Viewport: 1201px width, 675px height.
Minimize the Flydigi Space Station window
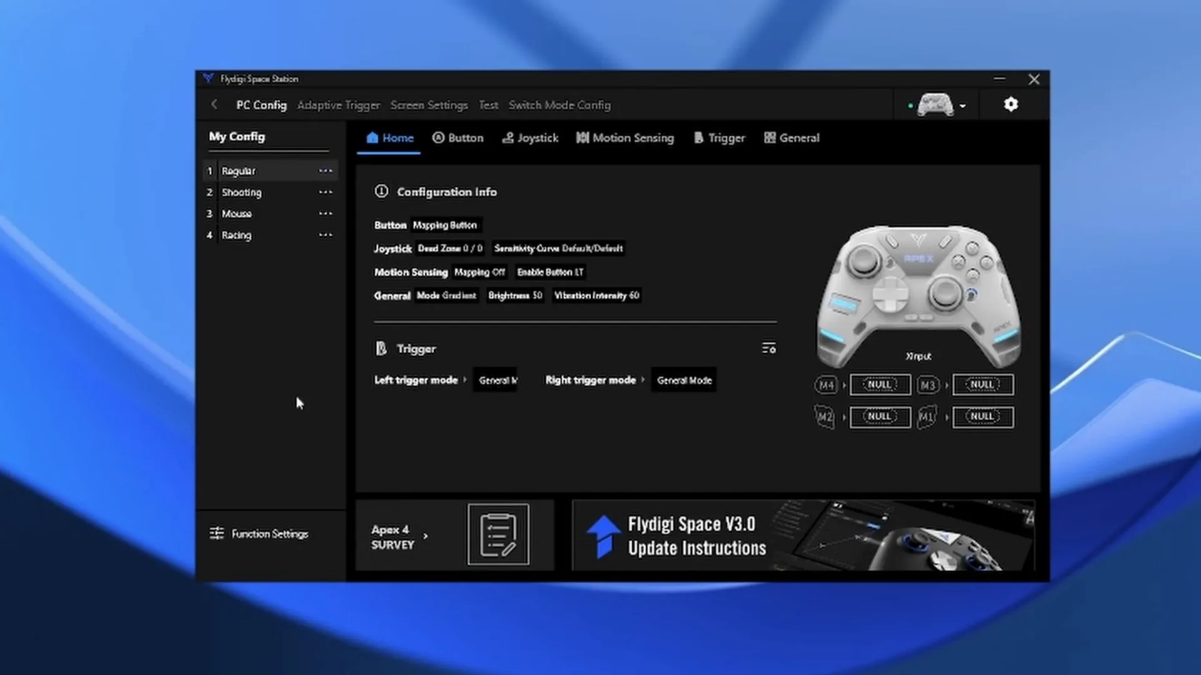pos(1000,79)
